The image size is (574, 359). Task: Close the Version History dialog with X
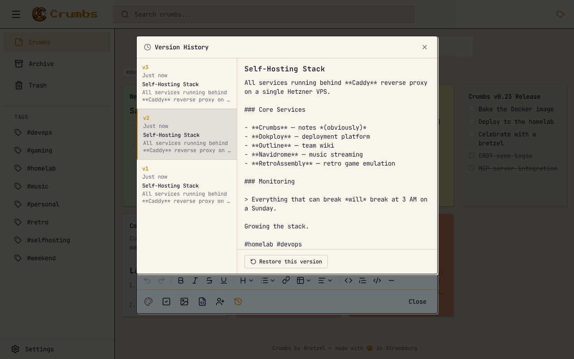click(x=425, y=47)
